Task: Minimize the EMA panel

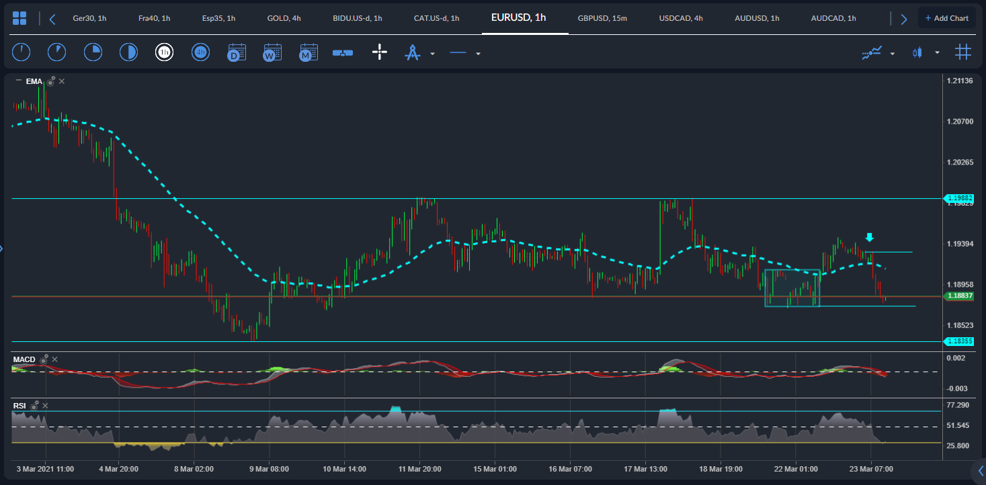Action: click(18, 81)
